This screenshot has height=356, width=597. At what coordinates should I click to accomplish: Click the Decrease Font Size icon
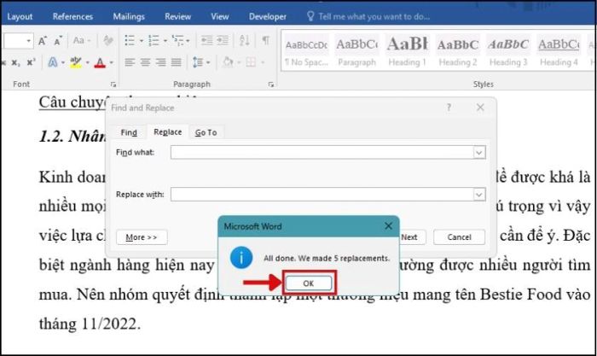[x=57, y=41]
